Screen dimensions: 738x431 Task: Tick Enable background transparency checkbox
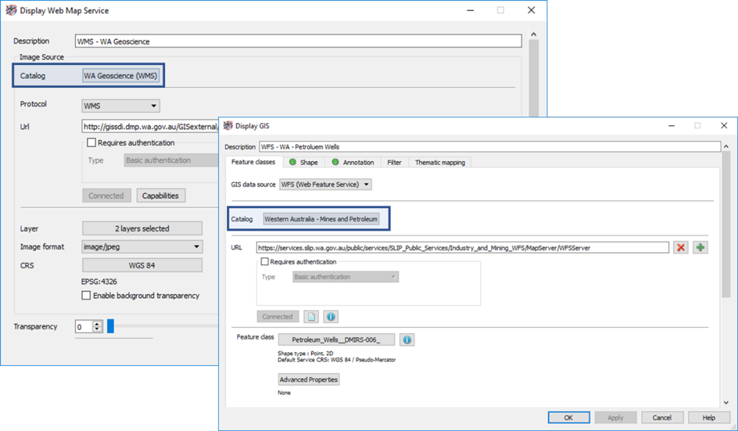(86, 296)
